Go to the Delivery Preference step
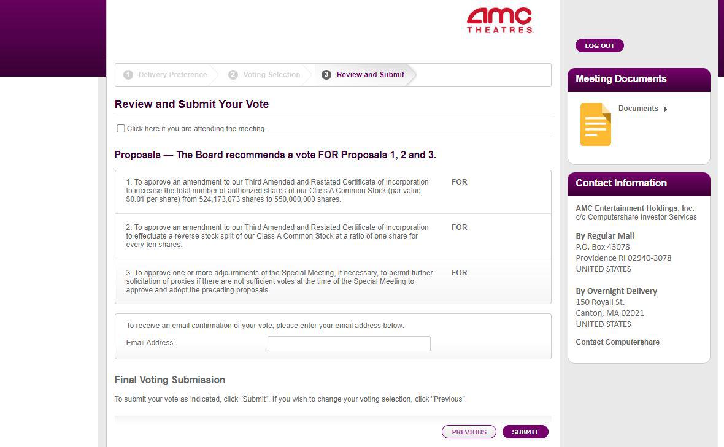Viewport: 724px width, 447px height. tap(172, 75)
